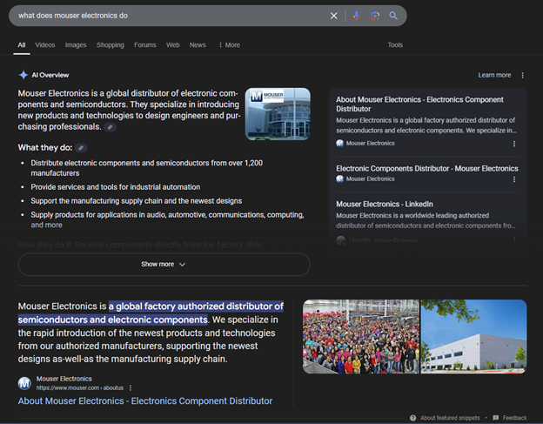Image resolution: width=543 pixels, height=424 pixels.
Task: Send Feedback on the featured snippet
Action: pyautogui.click(x=513, y=418)
